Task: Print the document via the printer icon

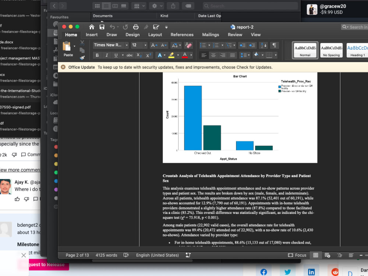Action: [136, 27]
